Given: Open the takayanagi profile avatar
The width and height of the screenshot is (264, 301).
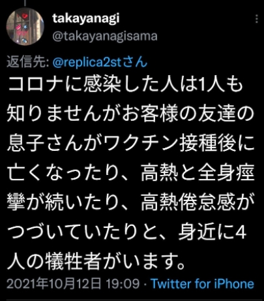Looking at the screenshot, I should point(25,27).
